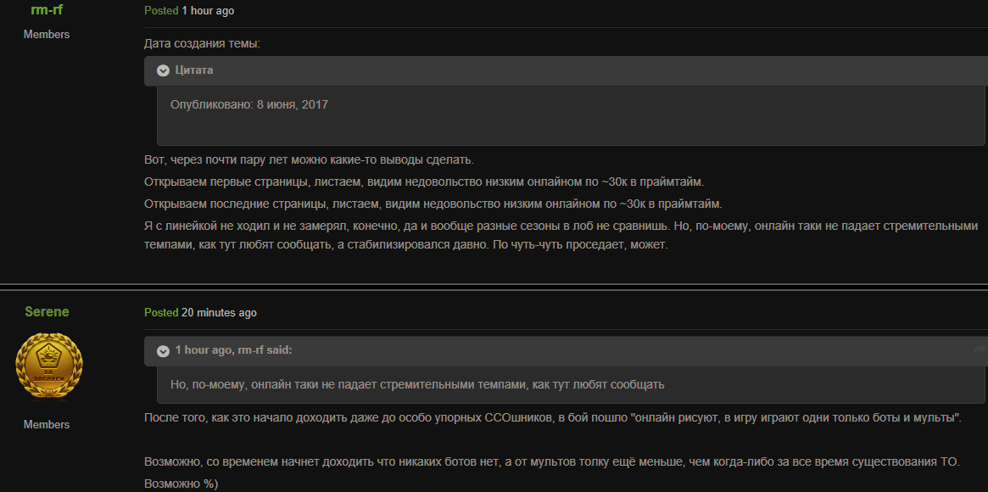
Task: Collapse the Цитата quote block chevron
Action: (x=163, y=70)
